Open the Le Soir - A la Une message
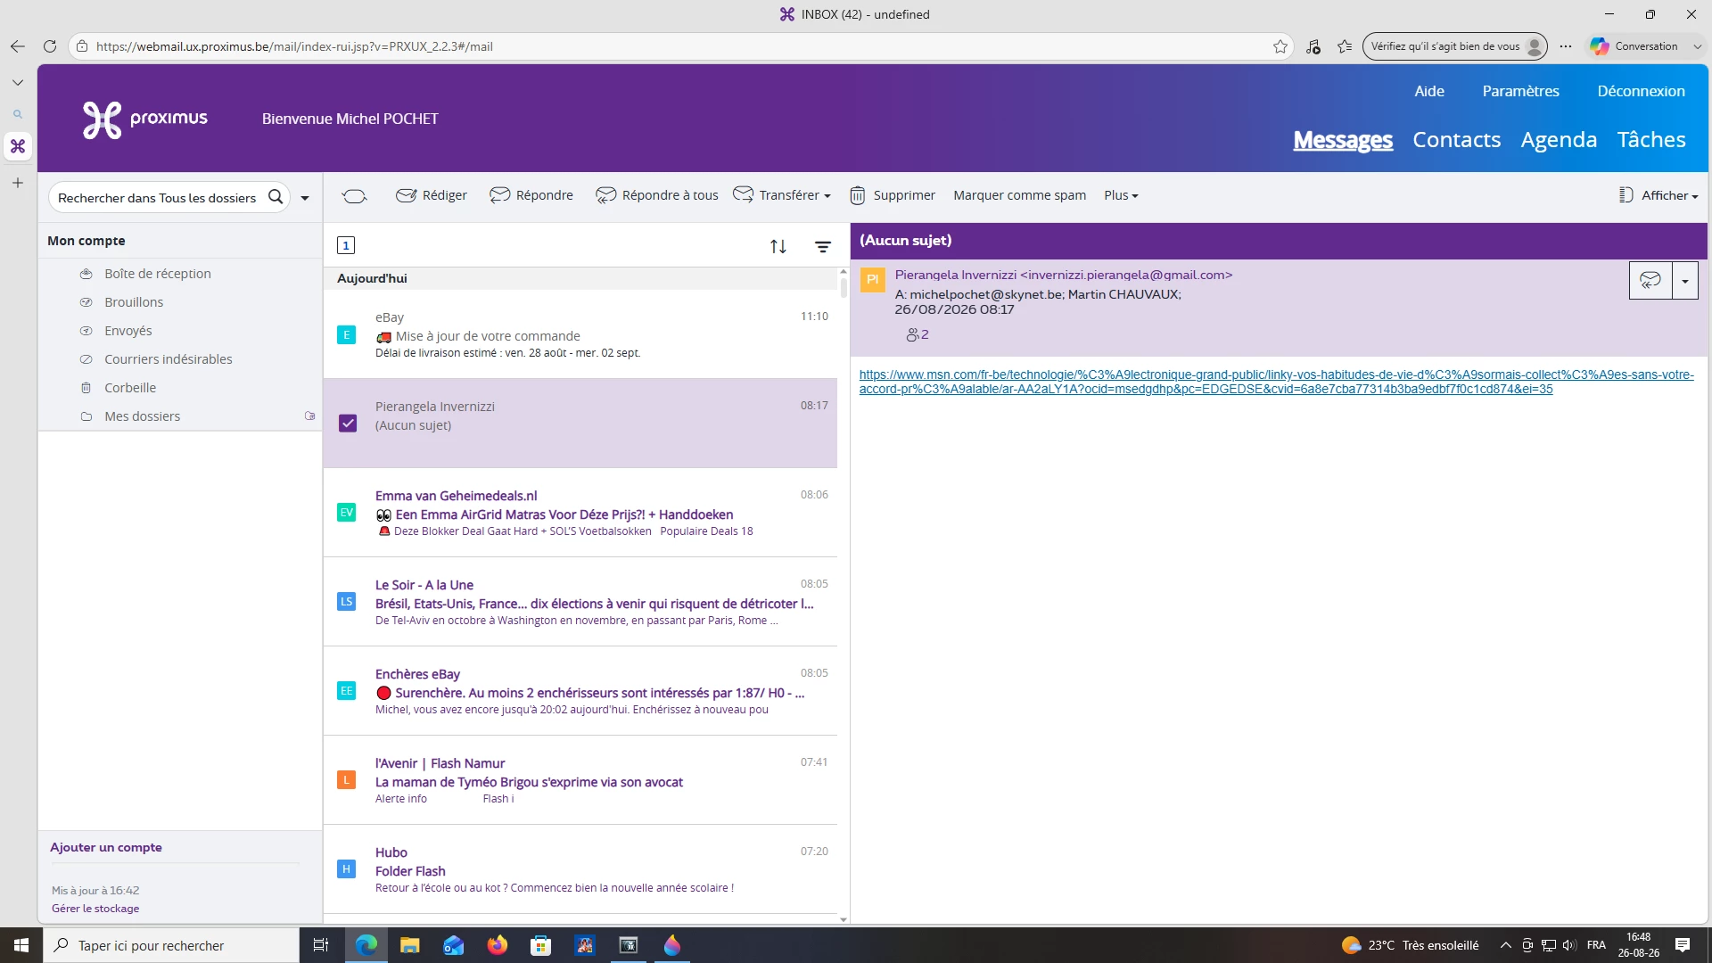The width and height of the screenshot is (1712, 963). (x=580, y=602)
